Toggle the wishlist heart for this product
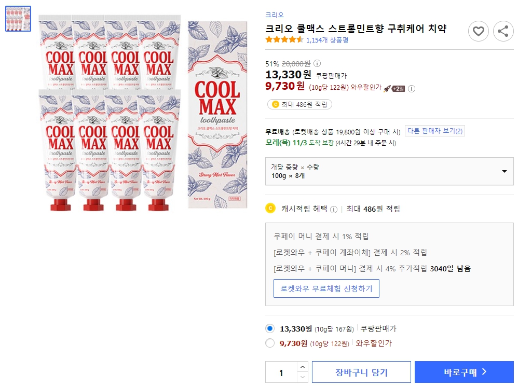Viewport: 518px width, 386px height. [x=478, y=31]
